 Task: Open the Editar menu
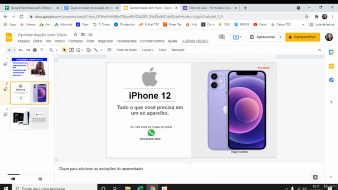[x=37, y=41]
